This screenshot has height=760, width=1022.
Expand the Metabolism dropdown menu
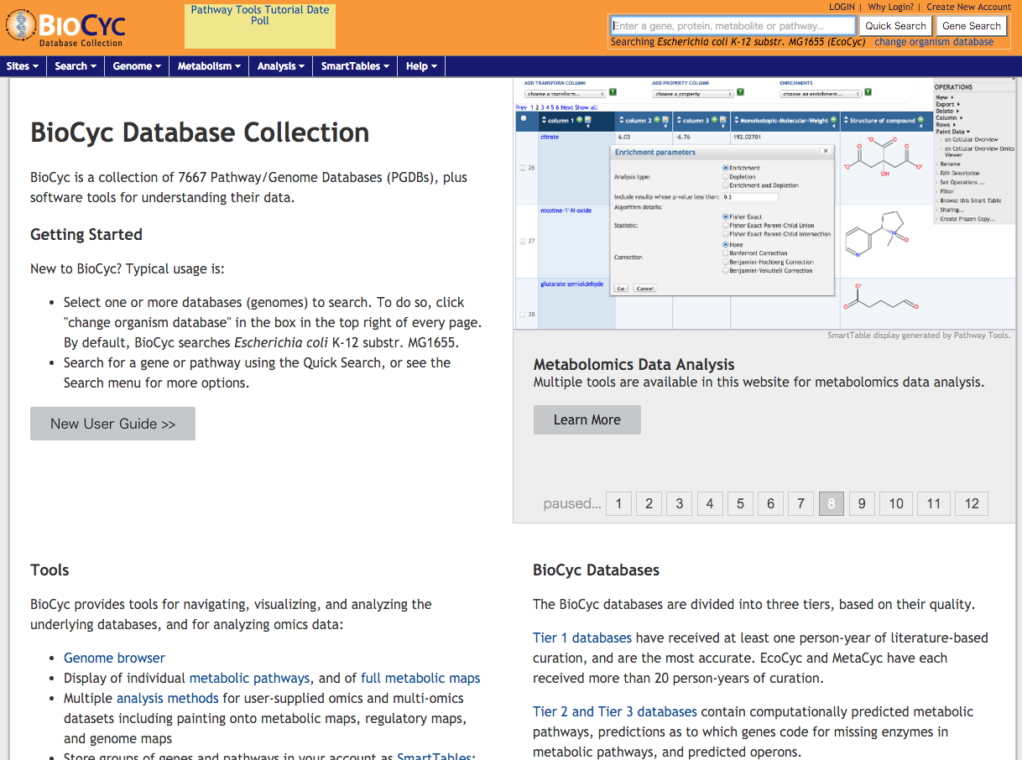coord(209,66)
